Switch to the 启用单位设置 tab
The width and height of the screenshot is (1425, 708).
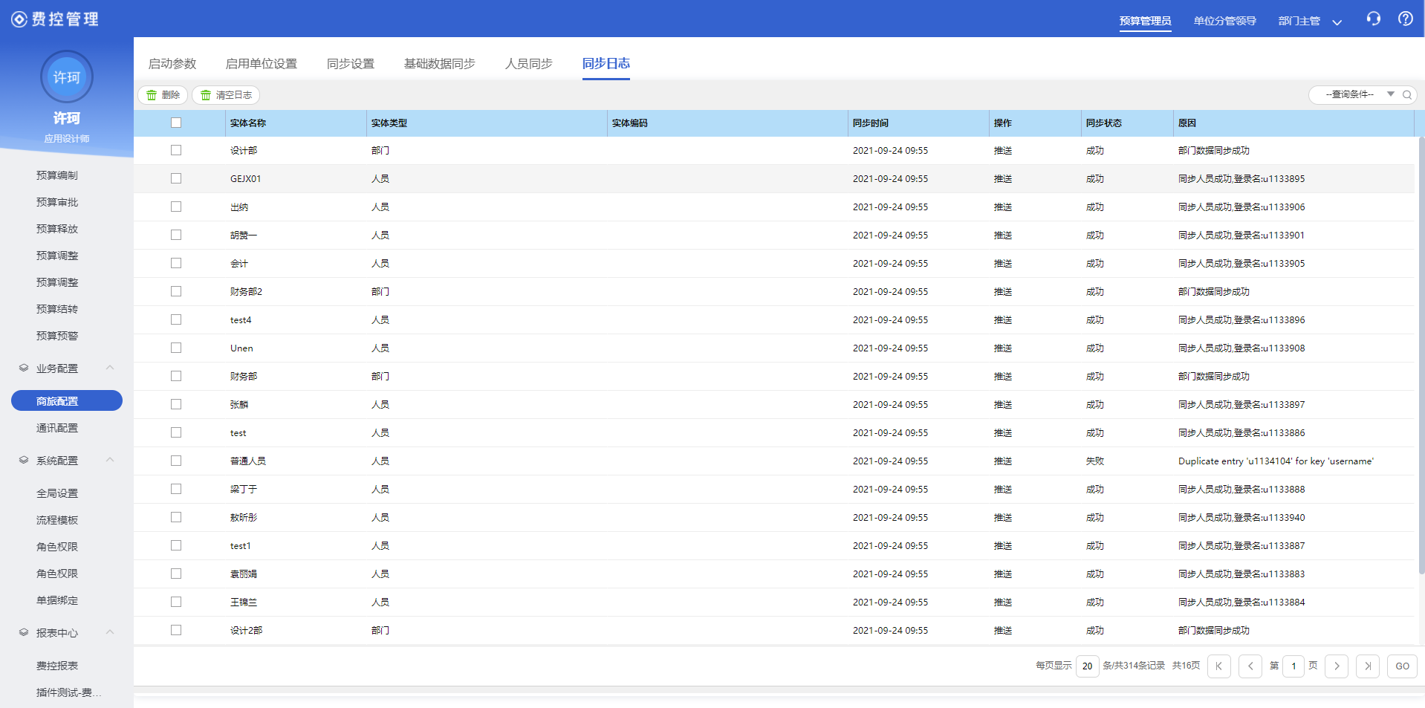262,64
